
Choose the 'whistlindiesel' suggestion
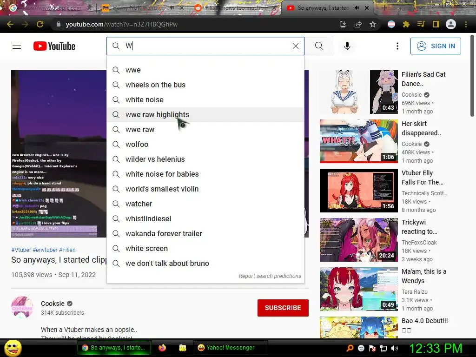(205, 218)
